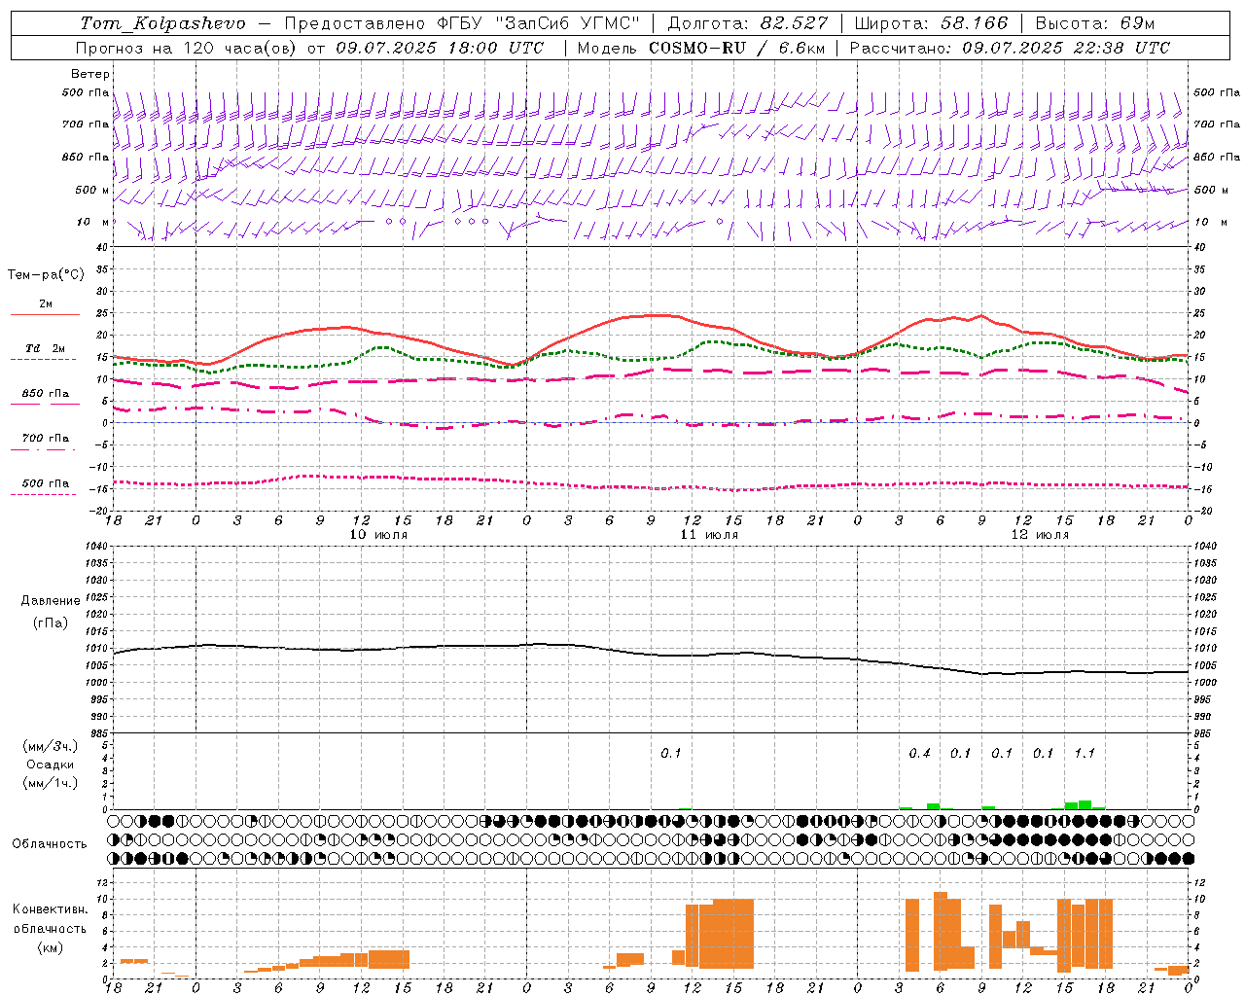Click the (км) unit under convective cloud label

50,947
